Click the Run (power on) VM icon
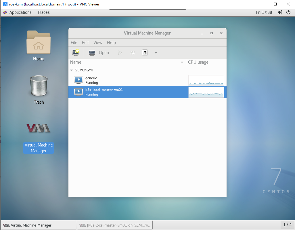Viewport: 295px width, 230px height. click(120, 53)
